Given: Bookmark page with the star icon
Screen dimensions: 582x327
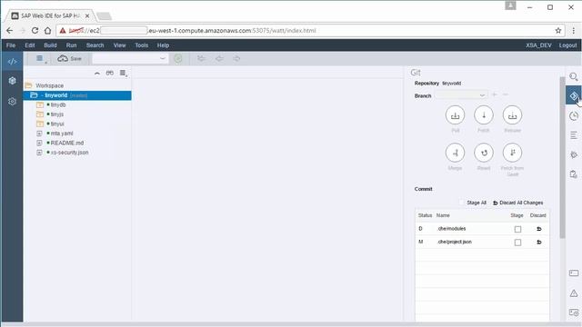Looking at the screenshot, I should coord(557,31).
